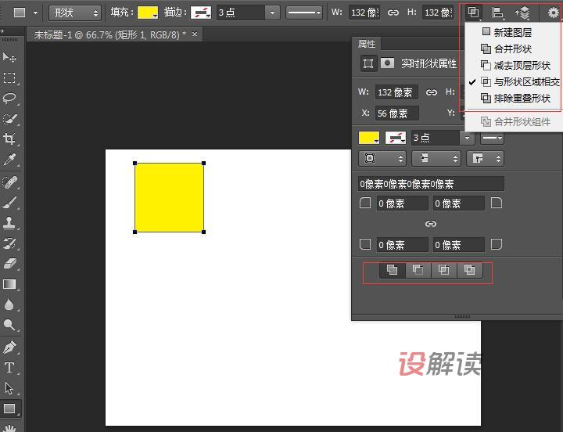This screenshot has height=432, width=563.
Task: Select the Eraser tool
Action: (10, 264)
